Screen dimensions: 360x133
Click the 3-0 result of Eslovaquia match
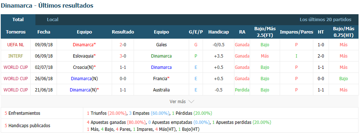pyautogui.click(x=123, y=56)
